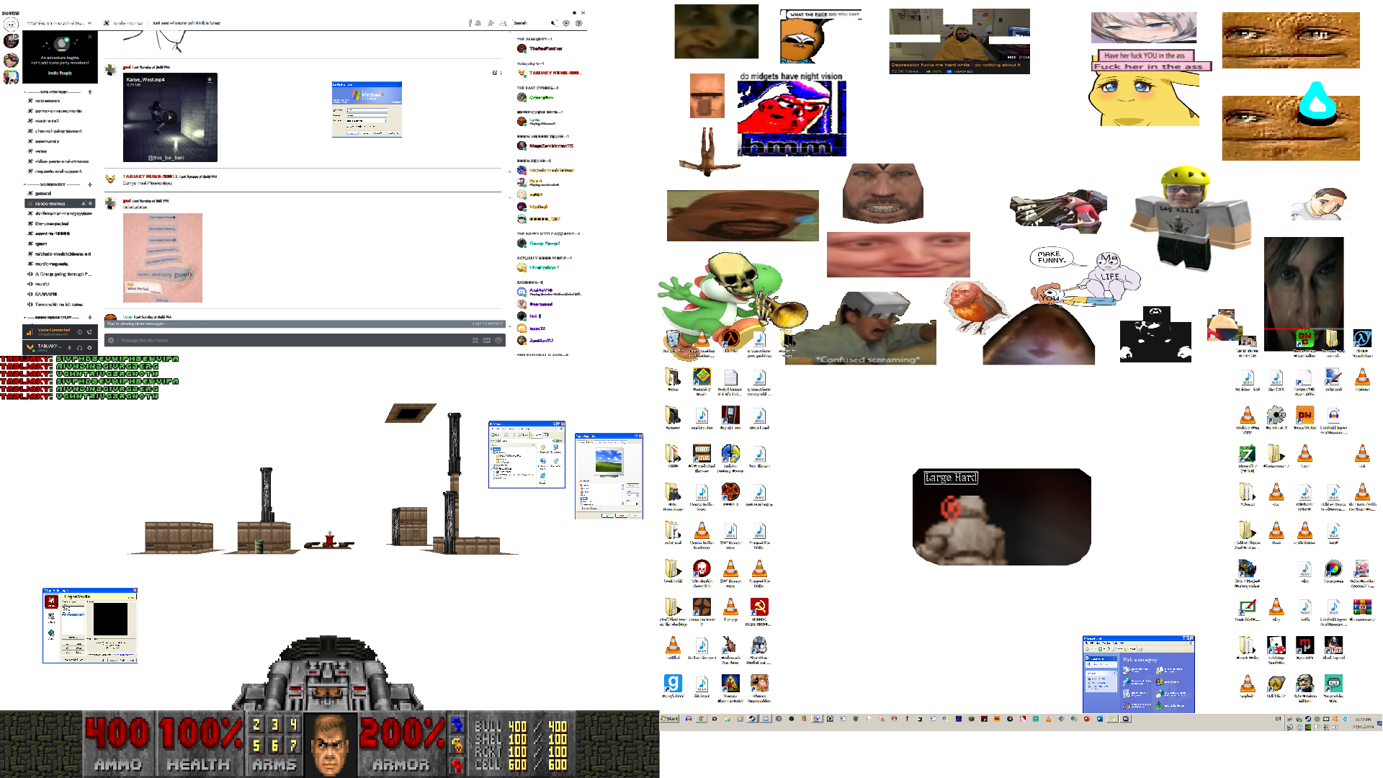1383x778 pixels.
Task: Toggle deafen headphones in Discord user panel
Action: pyautogui.click(x=79, y=347)
